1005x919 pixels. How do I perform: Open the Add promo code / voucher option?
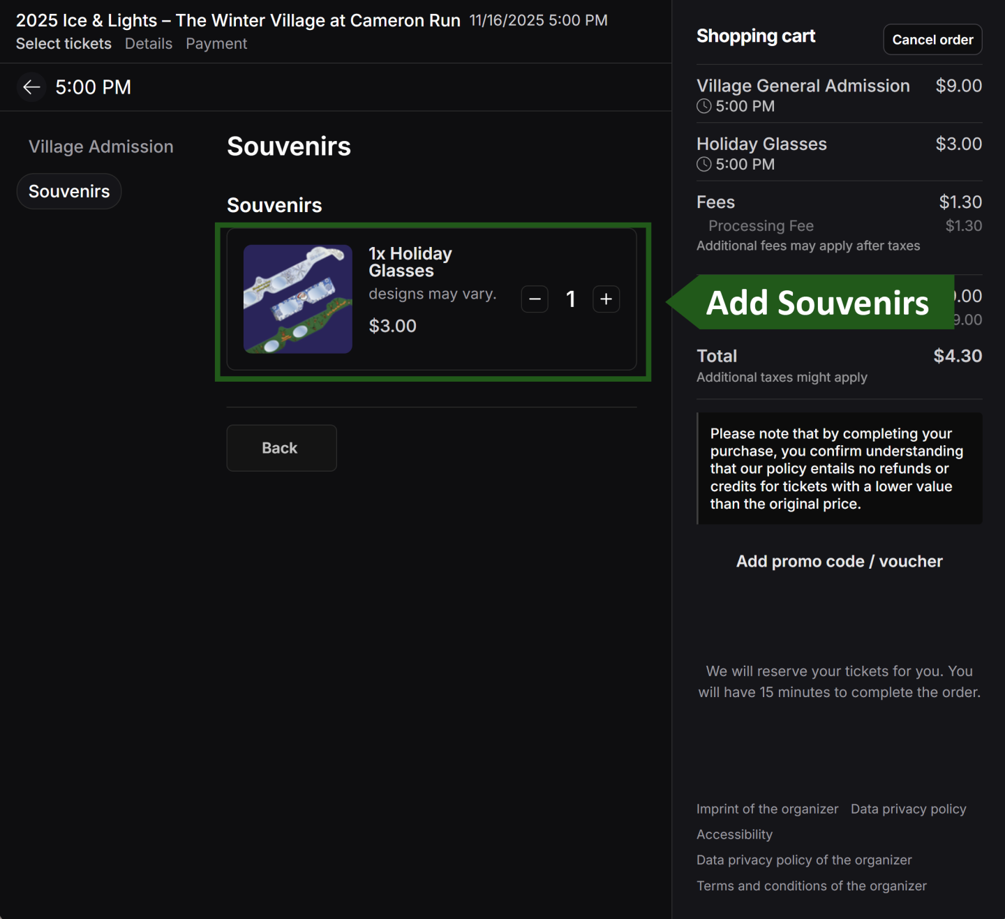839,561
